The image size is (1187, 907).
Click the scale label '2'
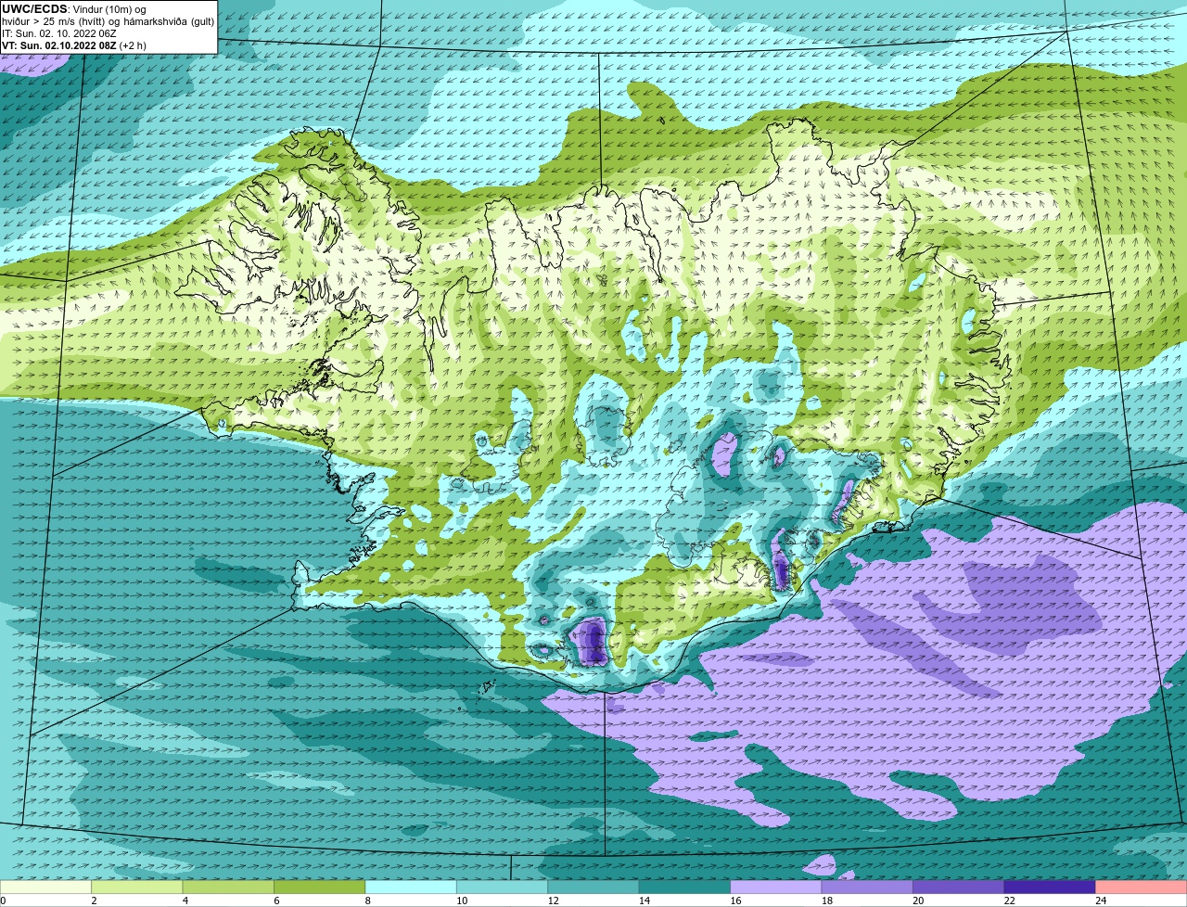tap(94, 901)
